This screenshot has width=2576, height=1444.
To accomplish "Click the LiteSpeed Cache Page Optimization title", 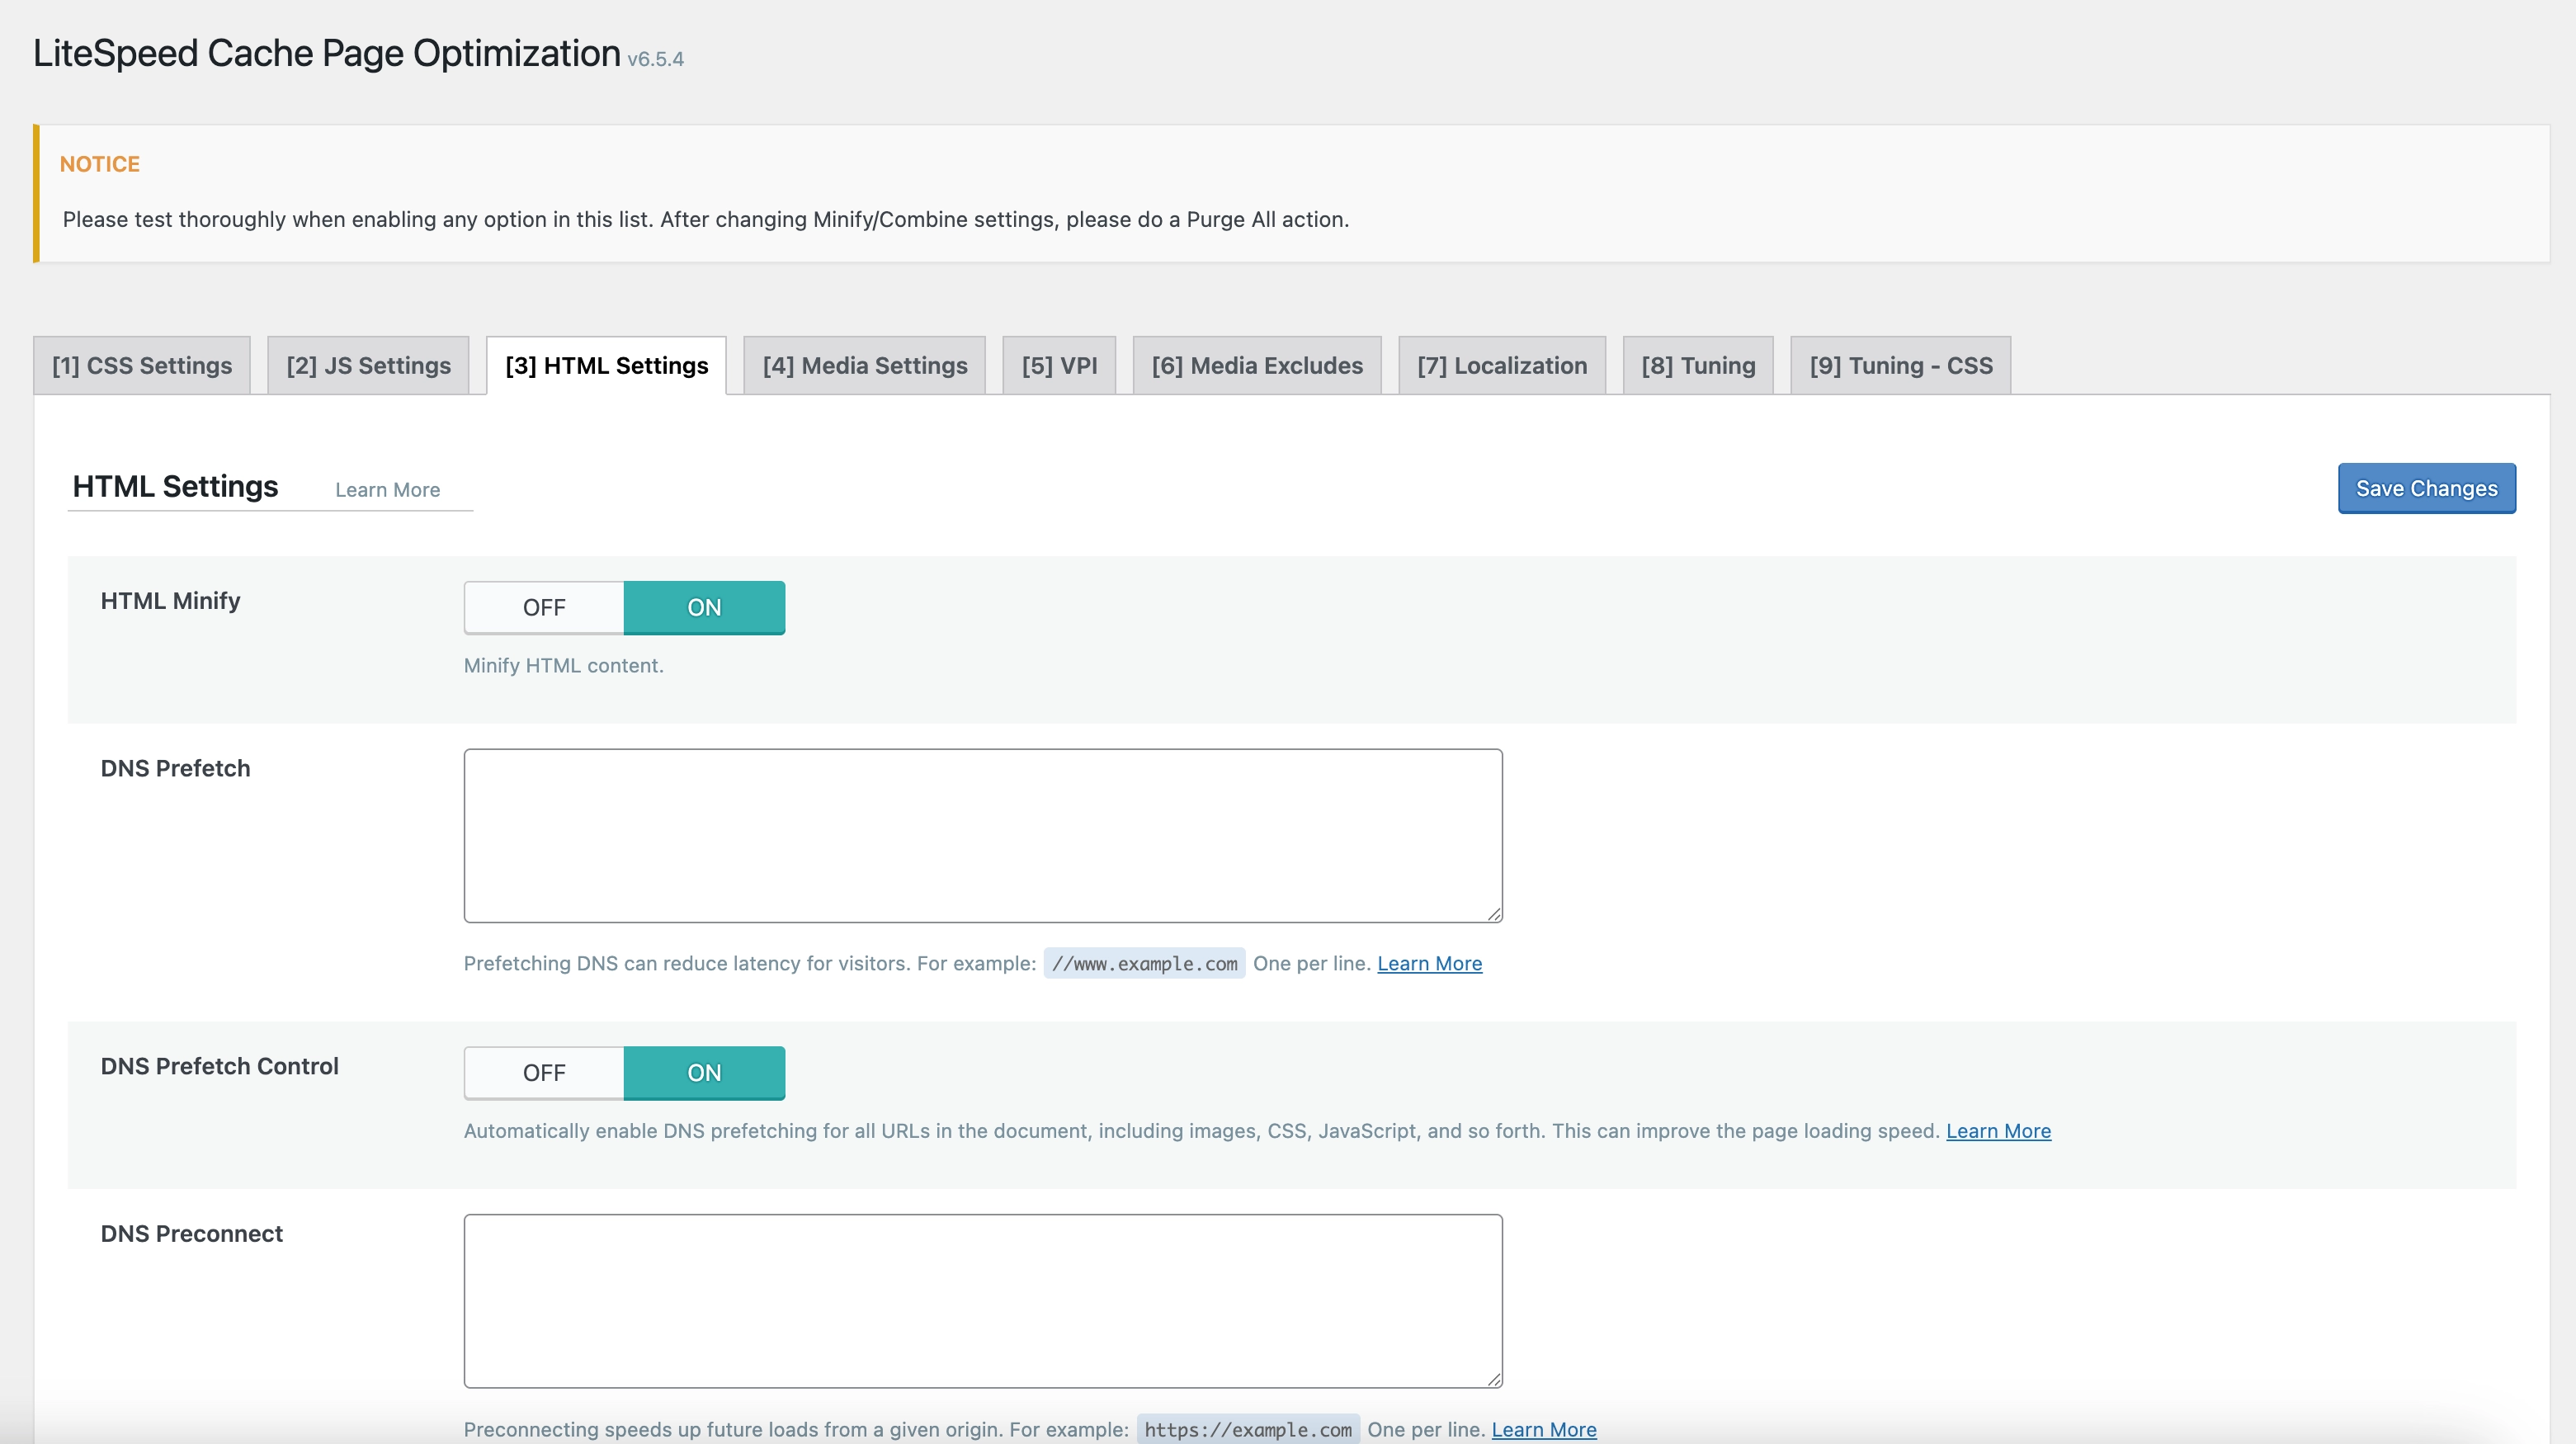I will click(327, 53).
